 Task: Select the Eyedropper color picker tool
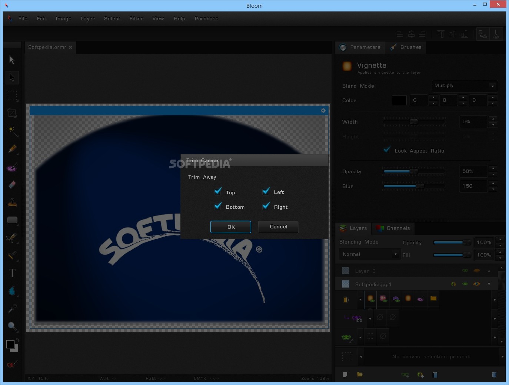tap(12, 309)
